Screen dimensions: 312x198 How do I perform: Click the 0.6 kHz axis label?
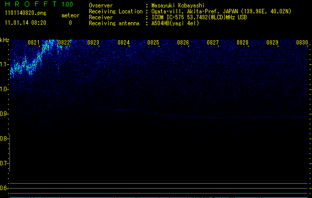[x=3, y=188]
